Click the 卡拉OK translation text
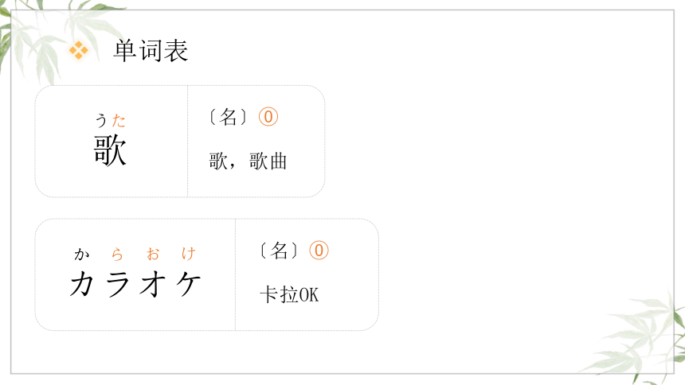This screenshot has width=685, height=385. (x=289, y=294)
